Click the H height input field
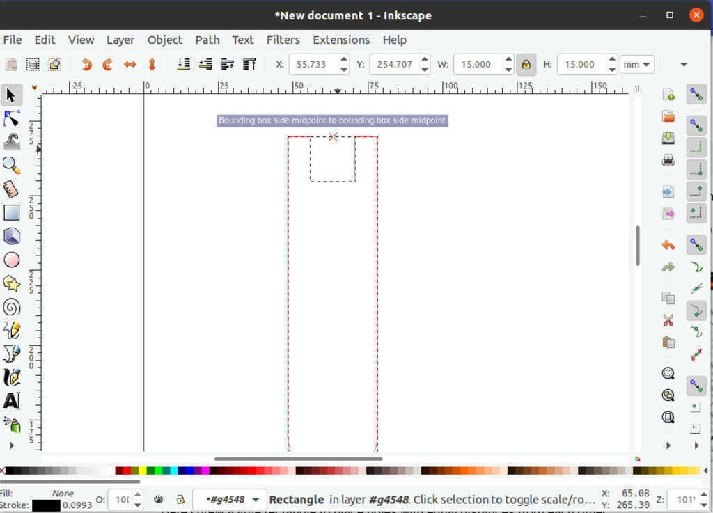 pyautogui.click(x=581, y=65)
